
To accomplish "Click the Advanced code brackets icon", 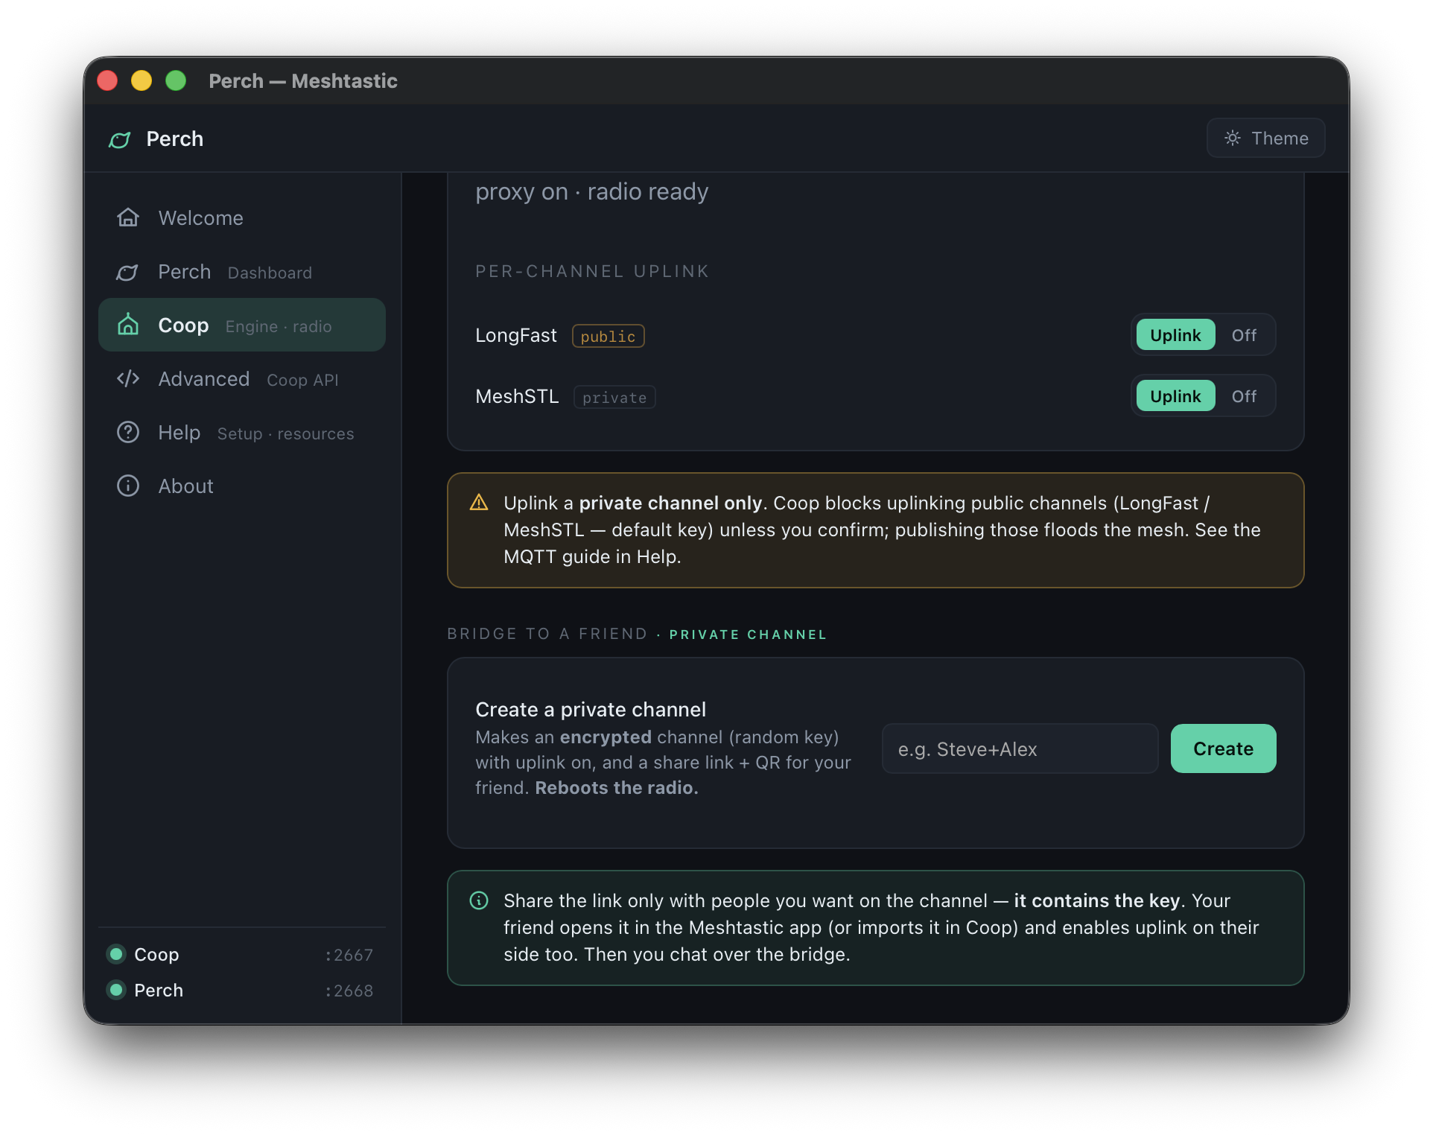I will point(128,378).
